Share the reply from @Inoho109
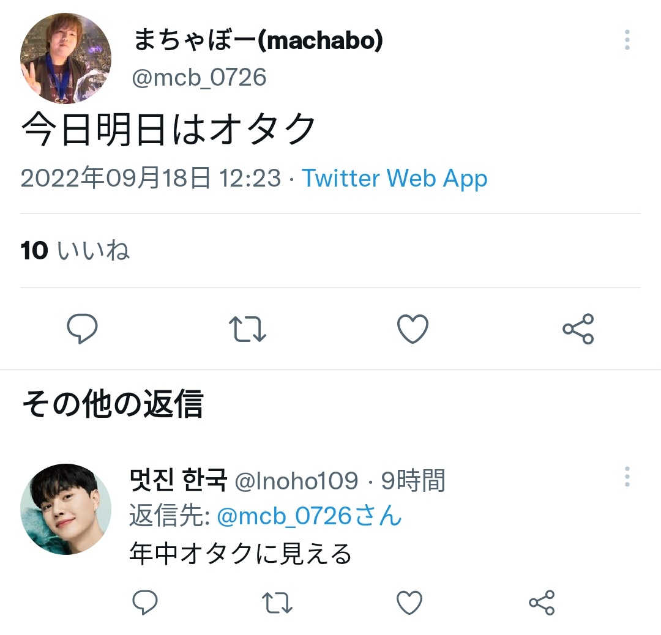 [x=542, y=603]
